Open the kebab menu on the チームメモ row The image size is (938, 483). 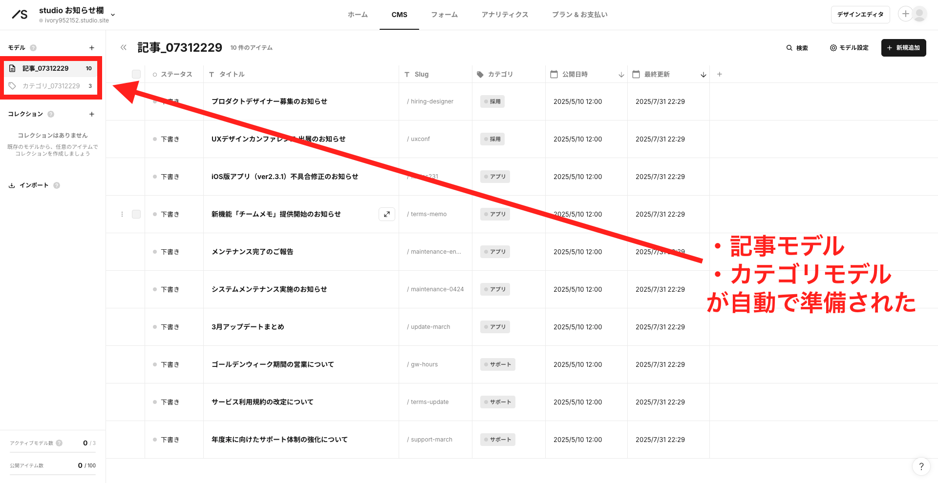[x=122, y=214]
